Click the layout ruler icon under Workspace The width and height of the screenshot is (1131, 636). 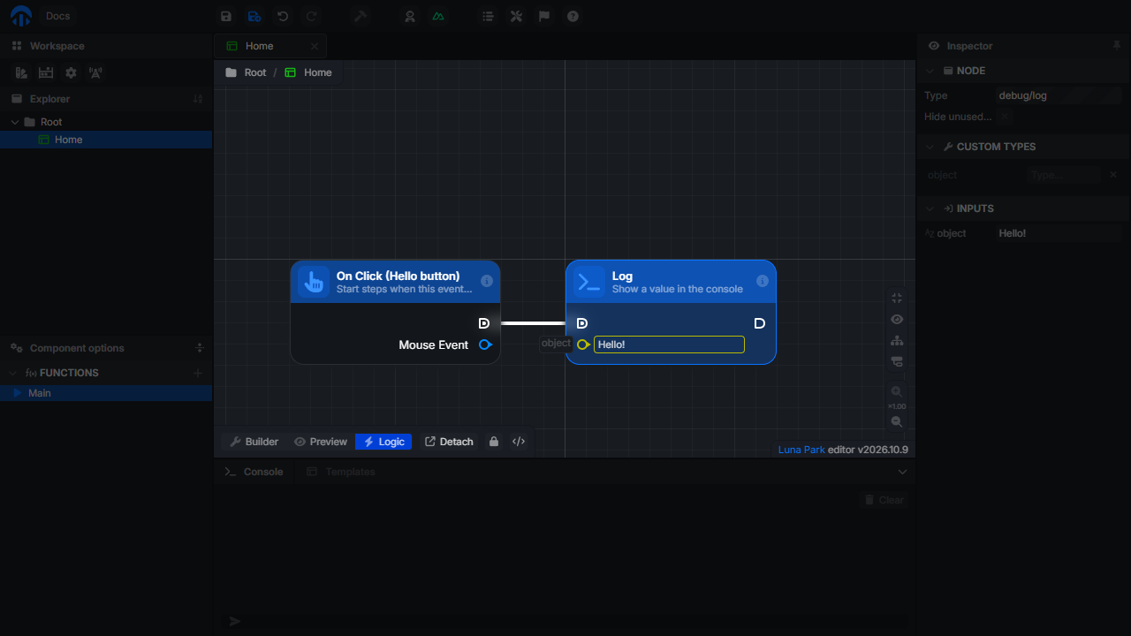46,73
